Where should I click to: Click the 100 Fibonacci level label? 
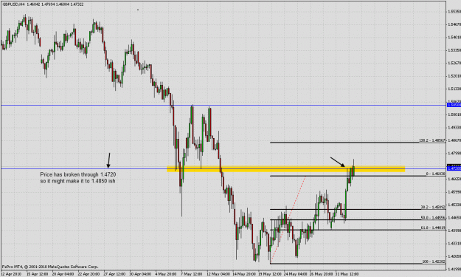click(x=434, y=261)
